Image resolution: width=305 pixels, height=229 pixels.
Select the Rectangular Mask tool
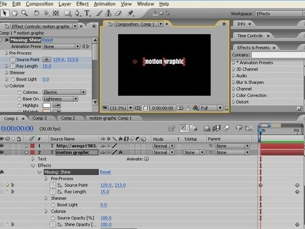tap(67, 13)
